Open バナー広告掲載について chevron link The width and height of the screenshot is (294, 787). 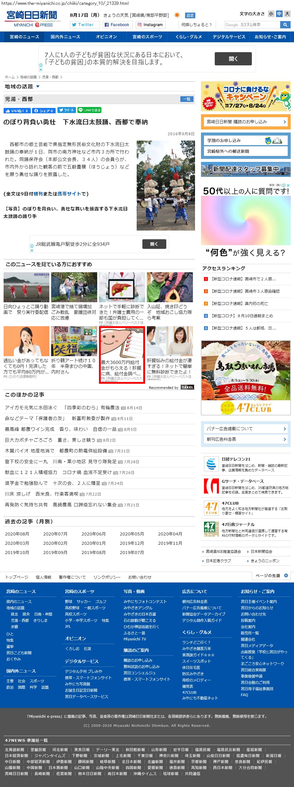246,429
